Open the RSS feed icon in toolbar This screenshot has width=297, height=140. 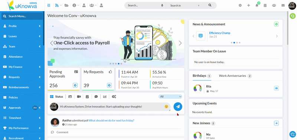(x=57, y=5)
